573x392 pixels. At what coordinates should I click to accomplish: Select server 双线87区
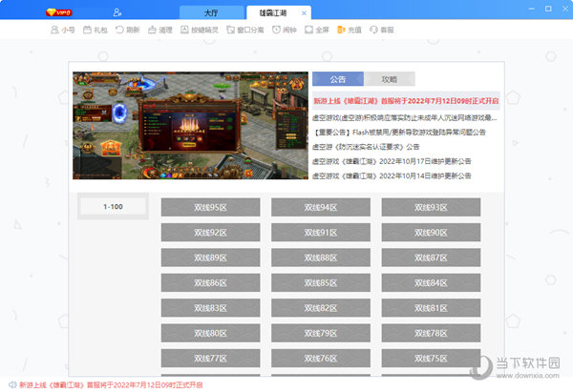(432, 258)
